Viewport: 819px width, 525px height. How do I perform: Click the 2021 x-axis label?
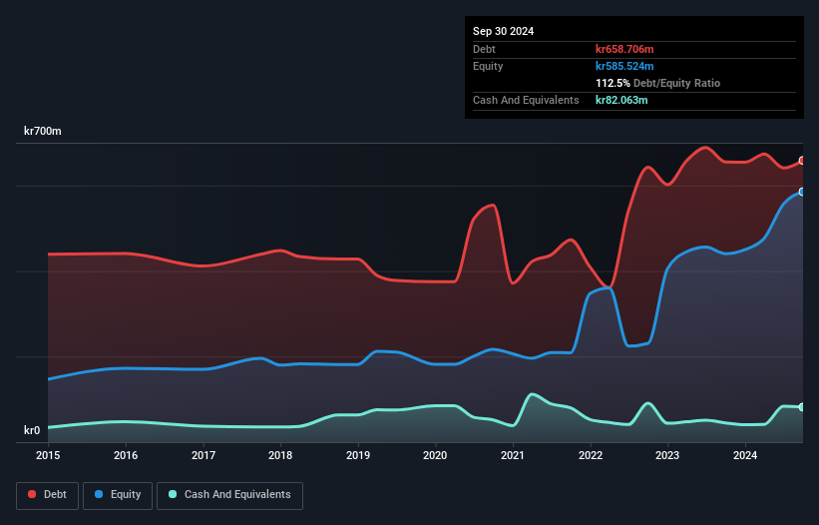[x=513, y=455]
